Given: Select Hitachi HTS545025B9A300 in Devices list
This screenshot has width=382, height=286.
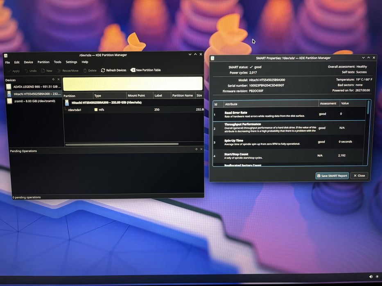Looking at the screenshot, I should pos(34,94).
